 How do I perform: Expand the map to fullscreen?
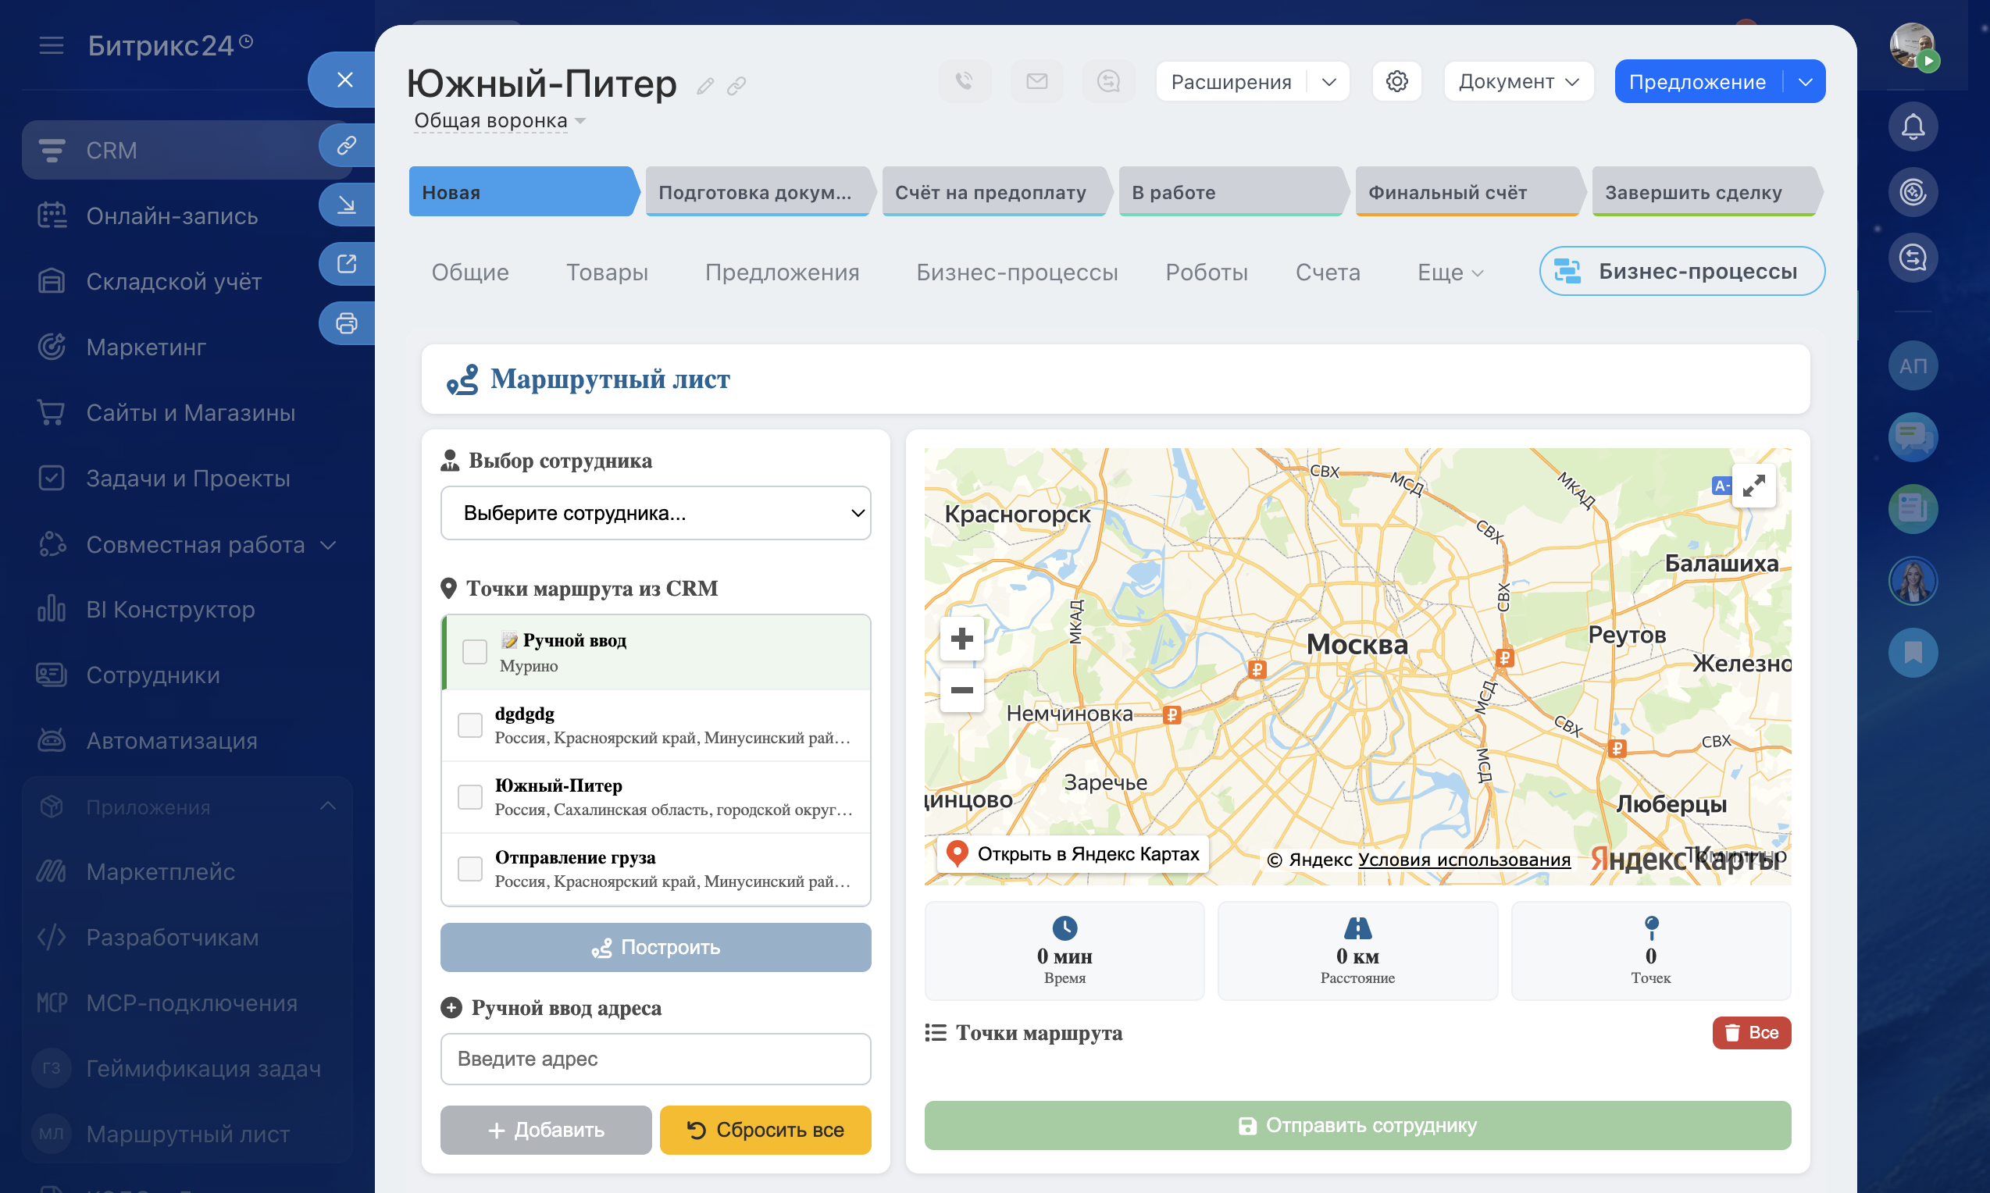pos(1753,486)
